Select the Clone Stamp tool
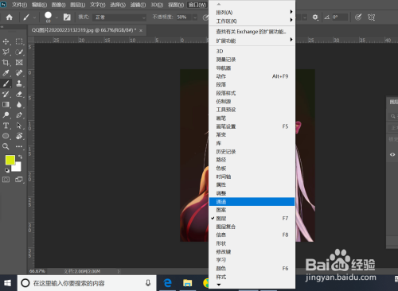 point(19,83)
